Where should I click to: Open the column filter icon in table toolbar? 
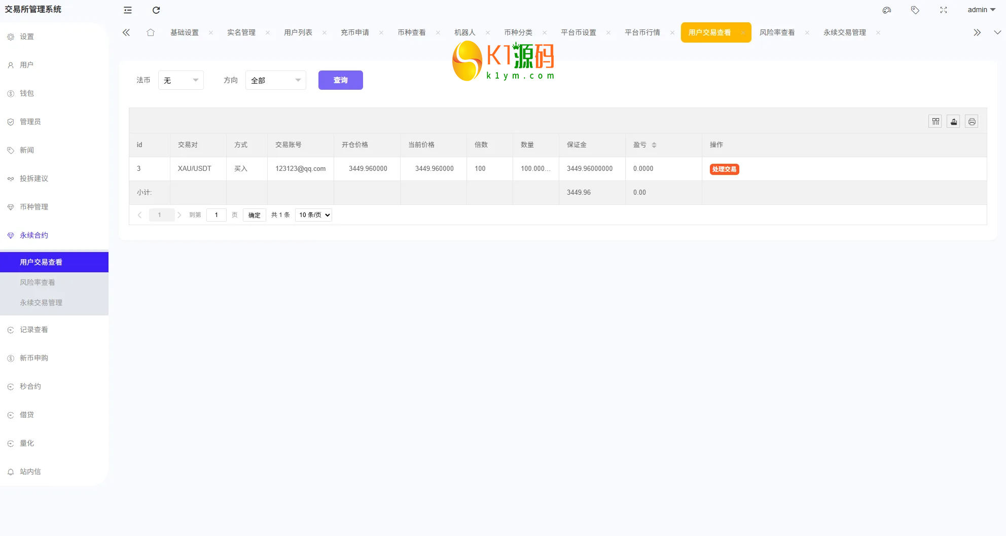(936, 122)
